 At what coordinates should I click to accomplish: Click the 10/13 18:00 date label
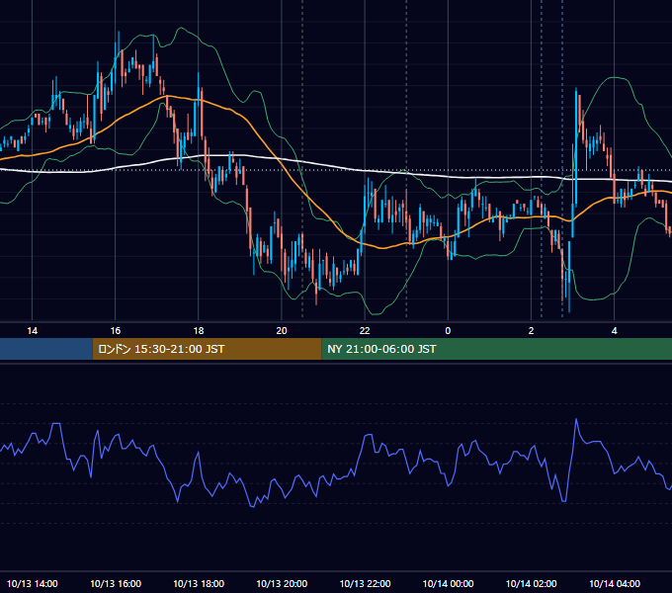coord(199,583)
